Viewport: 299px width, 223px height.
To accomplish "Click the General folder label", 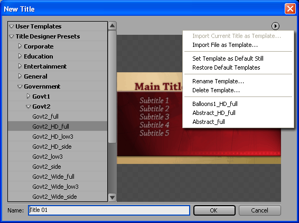I will tap(35, 76).
